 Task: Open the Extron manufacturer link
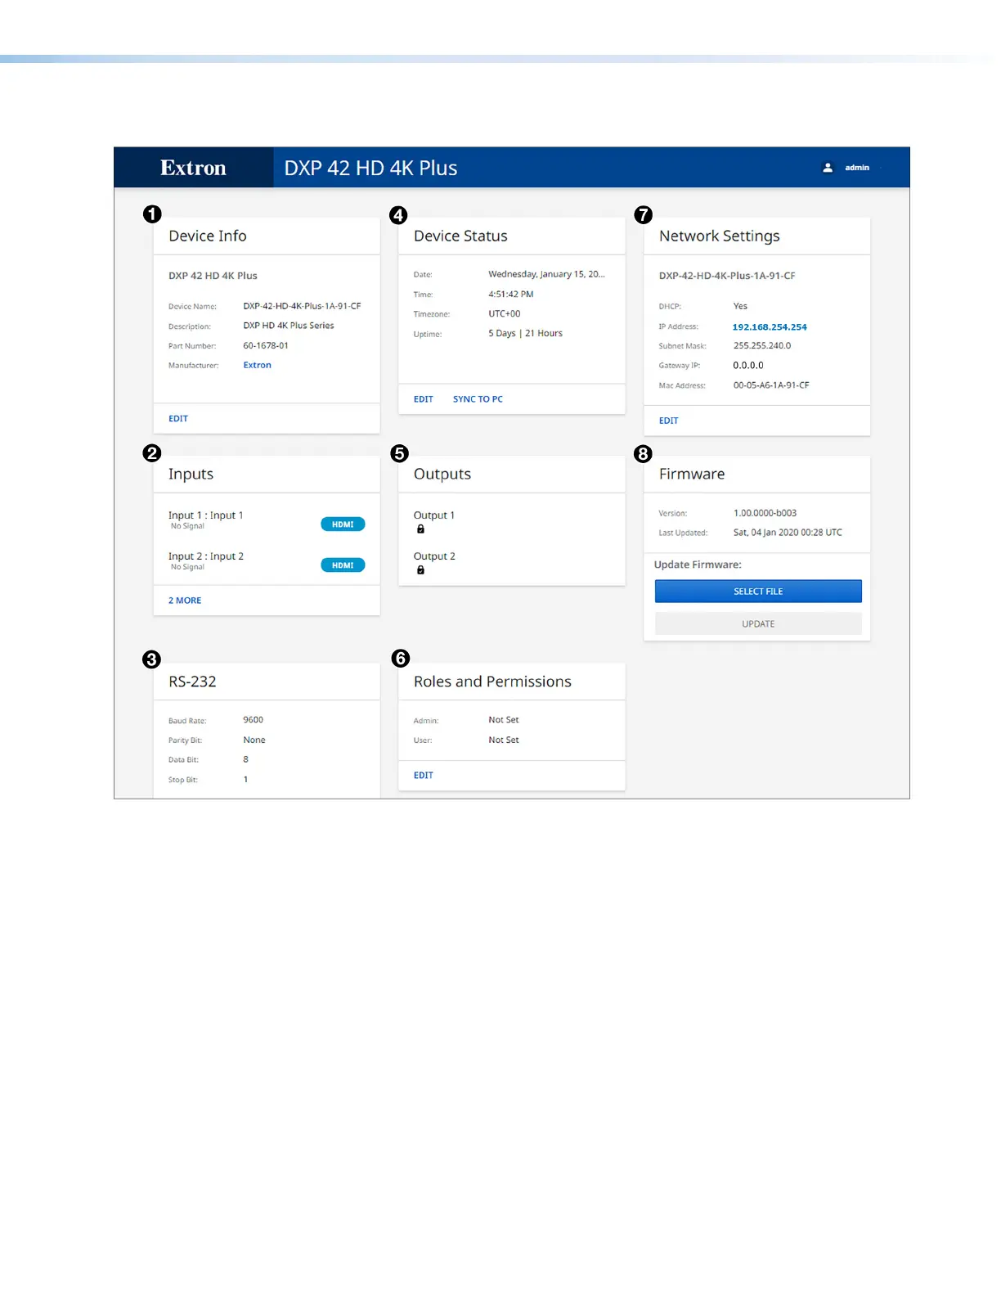(x=257, y=366)
